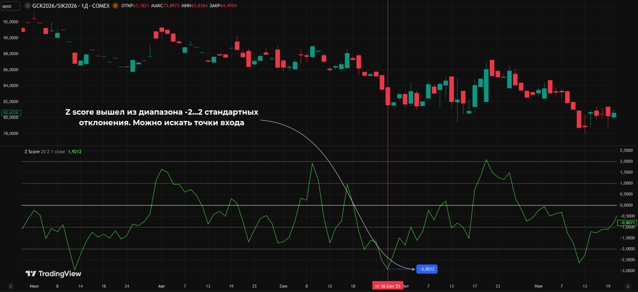Click the ОТКР 67,1821 open value
This screenshot has width=638, height=292.
pos(135,6)
